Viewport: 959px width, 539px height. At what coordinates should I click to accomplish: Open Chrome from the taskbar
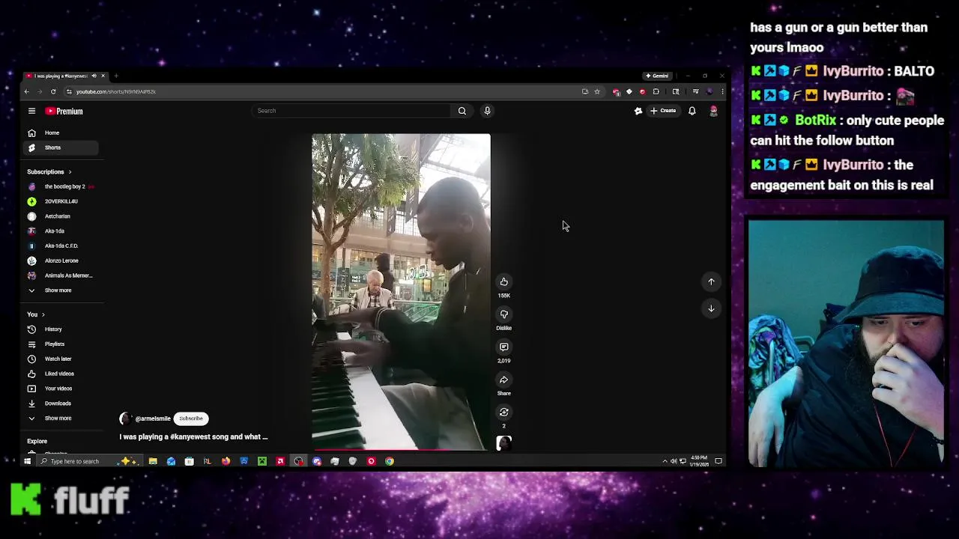pos(390,461)
